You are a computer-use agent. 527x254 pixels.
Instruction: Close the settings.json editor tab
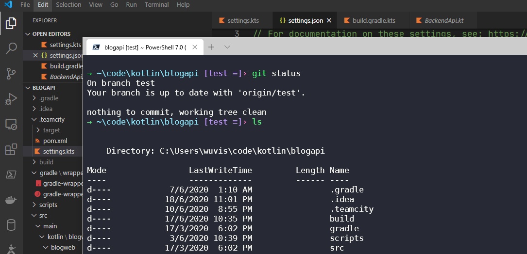tap(329, 20)
